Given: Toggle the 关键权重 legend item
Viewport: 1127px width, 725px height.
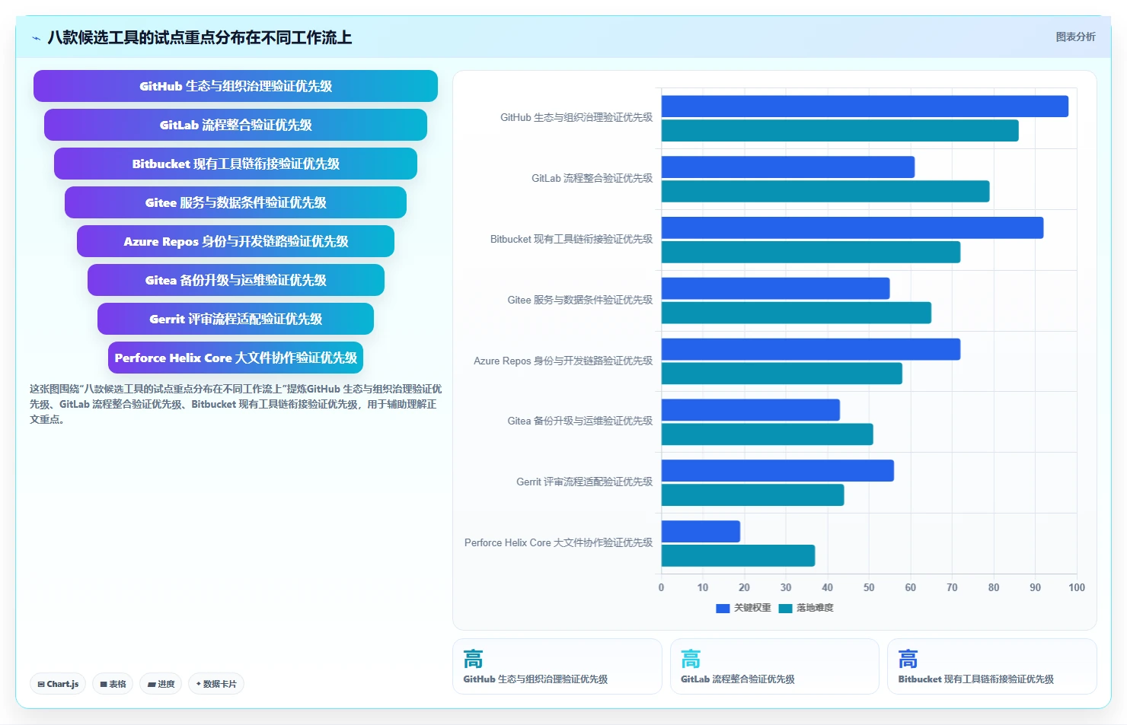Looking at the screenshot, I should pyautogui.click(x=743, y=608).
